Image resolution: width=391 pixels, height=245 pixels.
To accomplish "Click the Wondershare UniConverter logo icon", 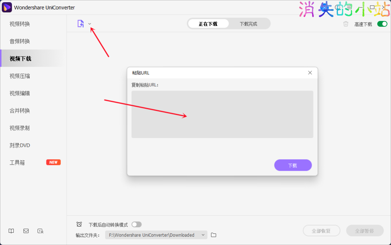I will coord(7,7).
